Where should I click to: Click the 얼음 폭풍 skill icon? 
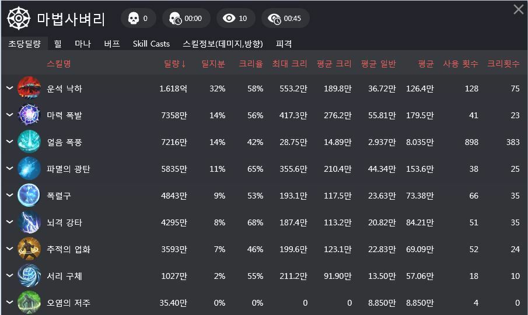pyautogui.click(x=29, y=141)
